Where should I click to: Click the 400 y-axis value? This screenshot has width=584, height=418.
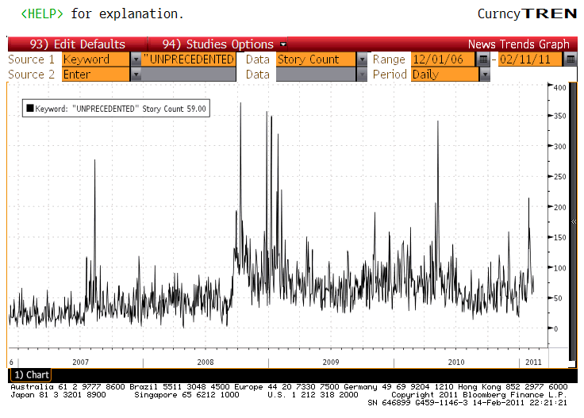tap(559, 87)
